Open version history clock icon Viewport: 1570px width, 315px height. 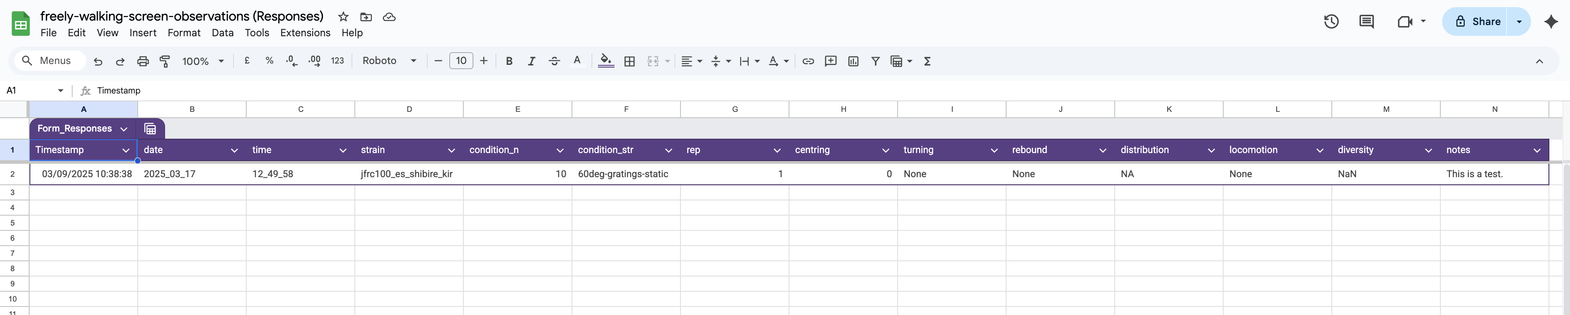pos(1331,22)
